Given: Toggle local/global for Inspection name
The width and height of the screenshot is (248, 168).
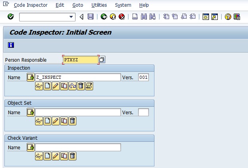Looking at the screenshot, I should [31, 77].
